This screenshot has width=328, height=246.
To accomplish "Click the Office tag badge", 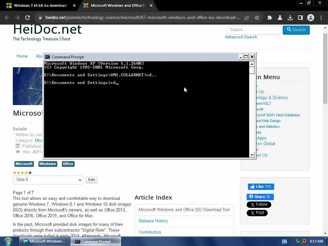I will pos(68,164).
